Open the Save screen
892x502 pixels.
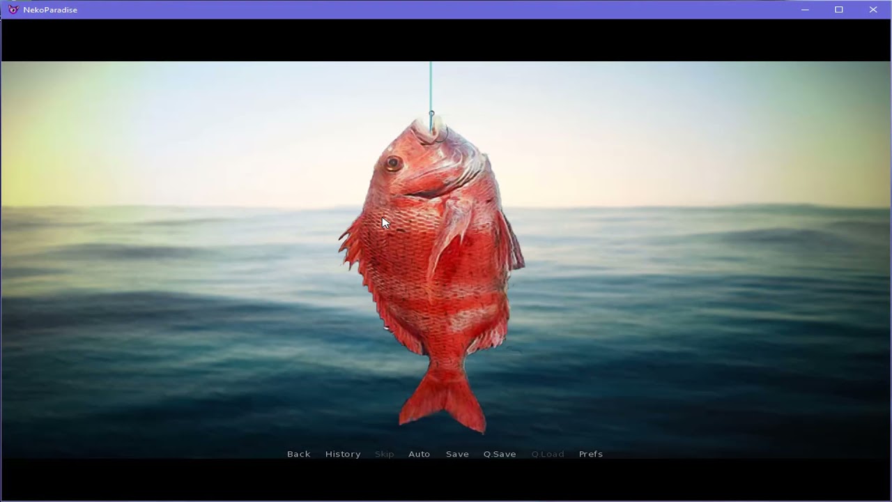(457, 454)
